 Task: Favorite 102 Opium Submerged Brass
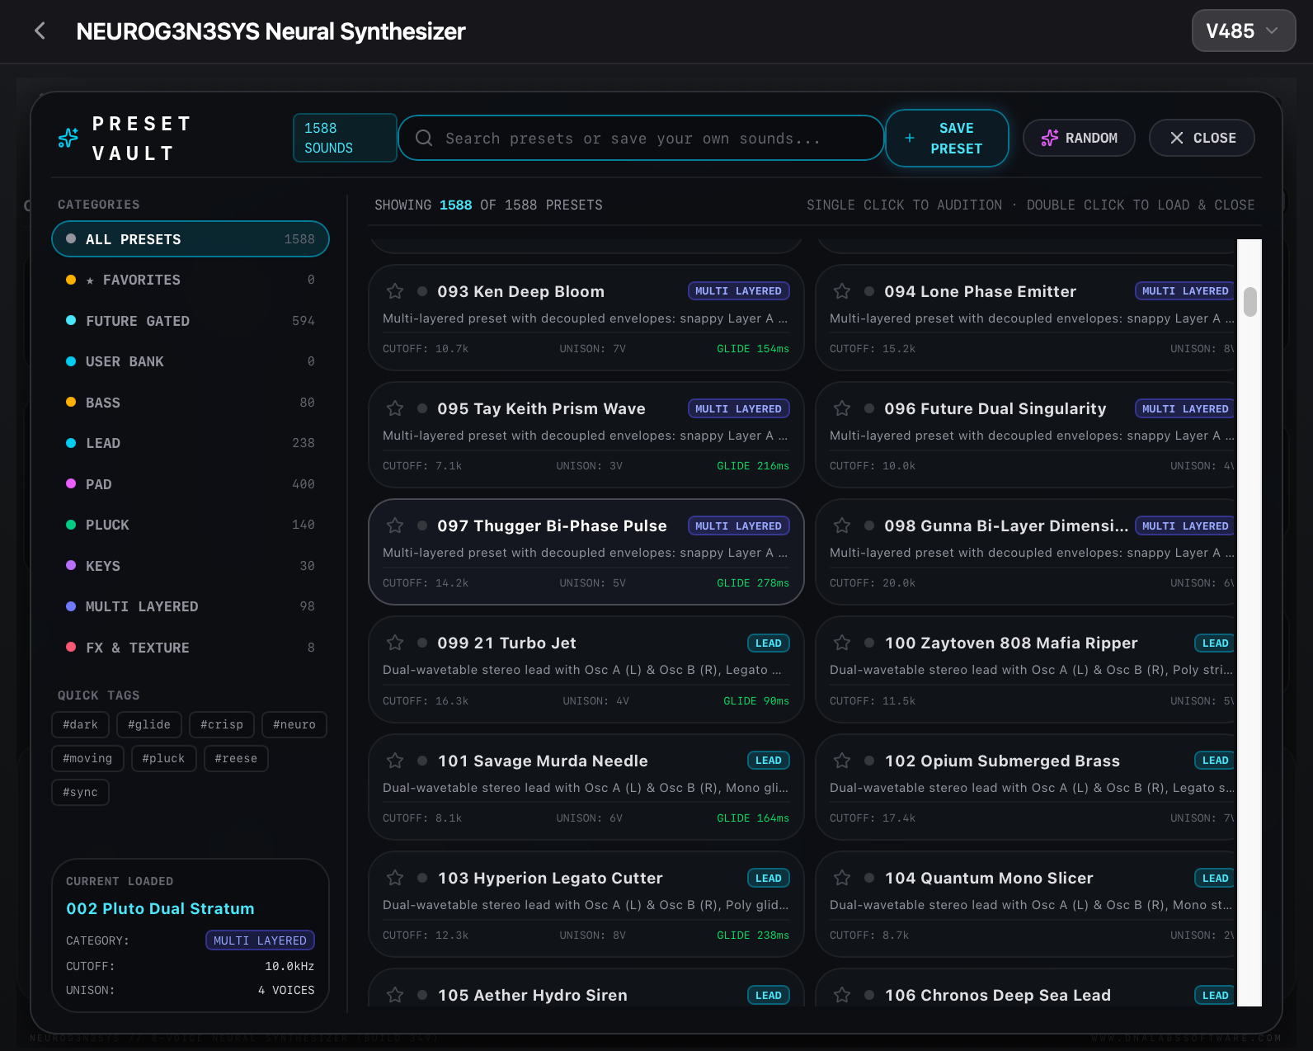pyautogui.click(x=842, y=761)
